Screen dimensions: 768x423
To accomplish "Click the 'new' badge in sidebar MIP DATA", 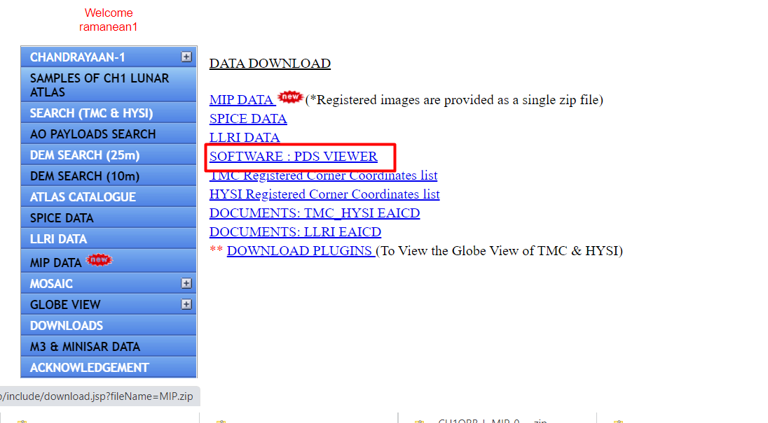I will [x=100, y=260].
